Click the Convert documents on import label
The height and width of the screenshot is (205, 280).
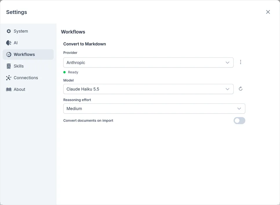tap(88, 121)
